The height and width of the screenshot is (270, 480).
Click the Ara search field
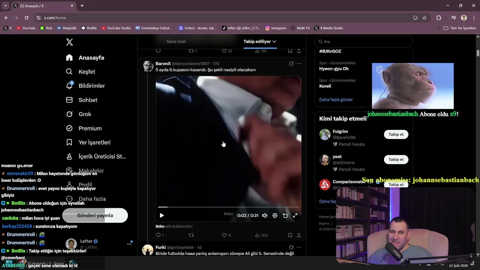(x=364, y=42)
